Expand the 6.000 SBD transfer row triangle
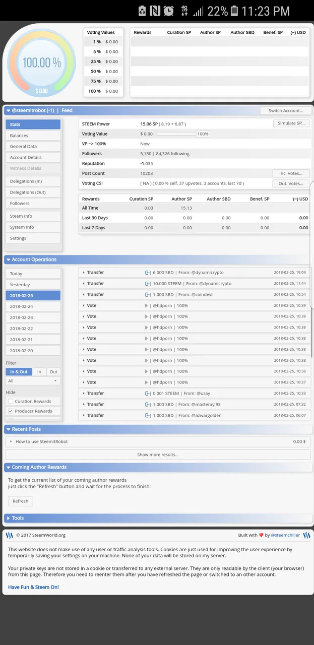Image resolution: width=314 pixels, height=645 pixels. click(84, 273)
